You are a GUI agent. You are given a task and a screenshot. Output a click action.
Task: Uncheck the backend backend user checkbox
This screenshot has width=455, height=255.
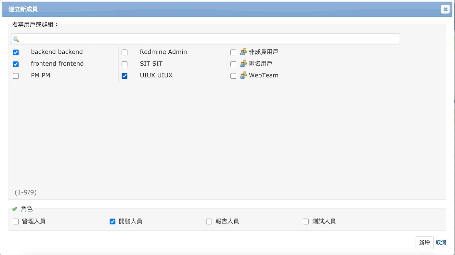pos(16,52)
